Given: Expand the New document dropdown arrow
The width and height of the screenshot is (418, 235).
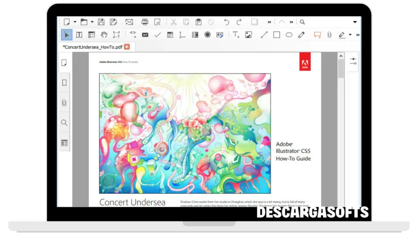Looking at the screenshot, I should pos(75,22).
